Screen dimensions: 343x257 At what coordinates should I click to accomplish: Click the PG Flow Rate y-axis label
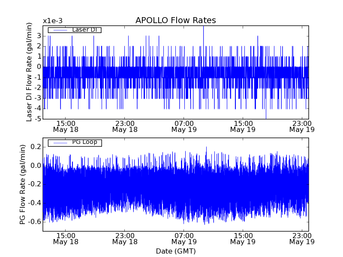pyautogui.click(x=22, y=185)
